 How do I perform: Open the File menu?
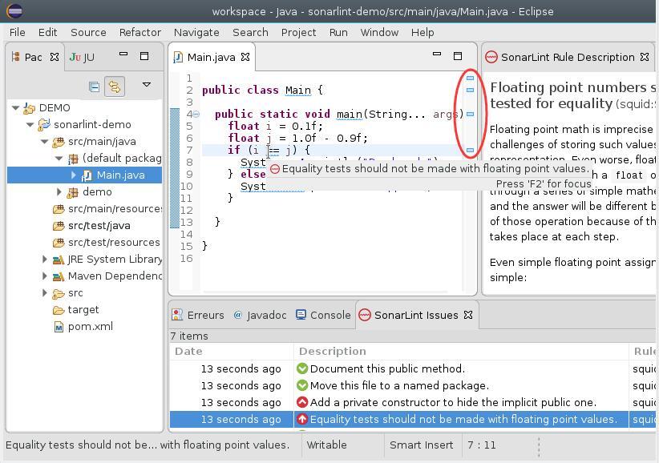click(17, 32)
